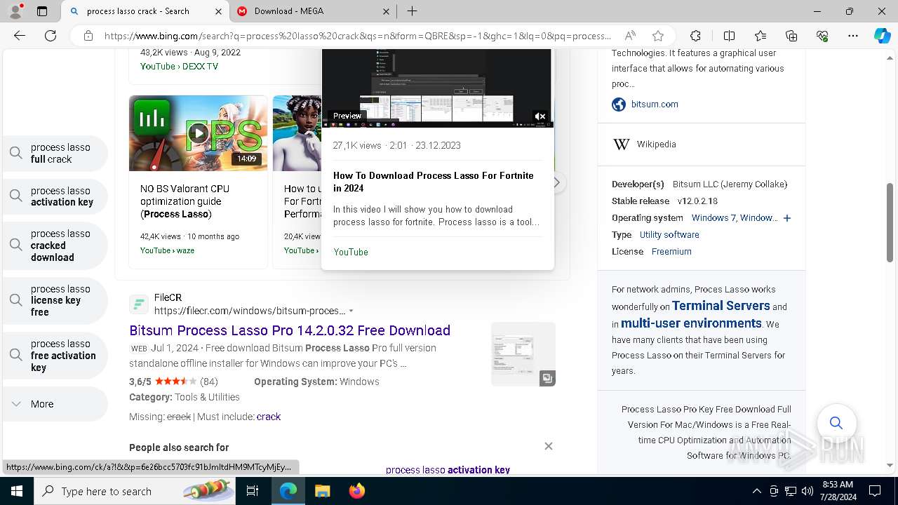Switch to the Download - MEGA tab

[x=314, y=11]
